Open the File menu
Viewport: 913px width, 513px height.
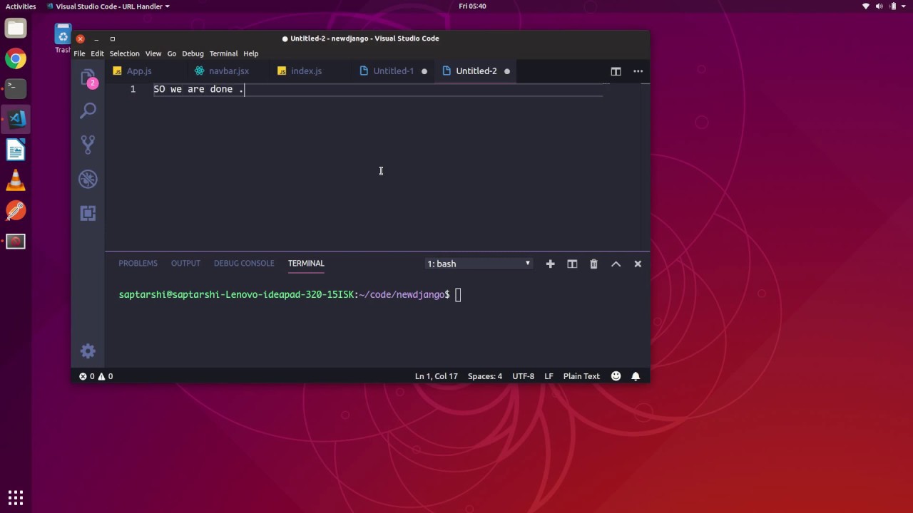(x=79, y=53)
